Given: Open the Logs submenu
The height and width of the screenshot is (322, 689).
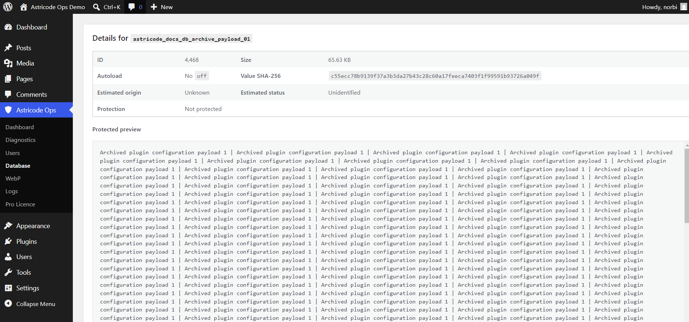Looking at the screenshot, I should click(12, 191).
